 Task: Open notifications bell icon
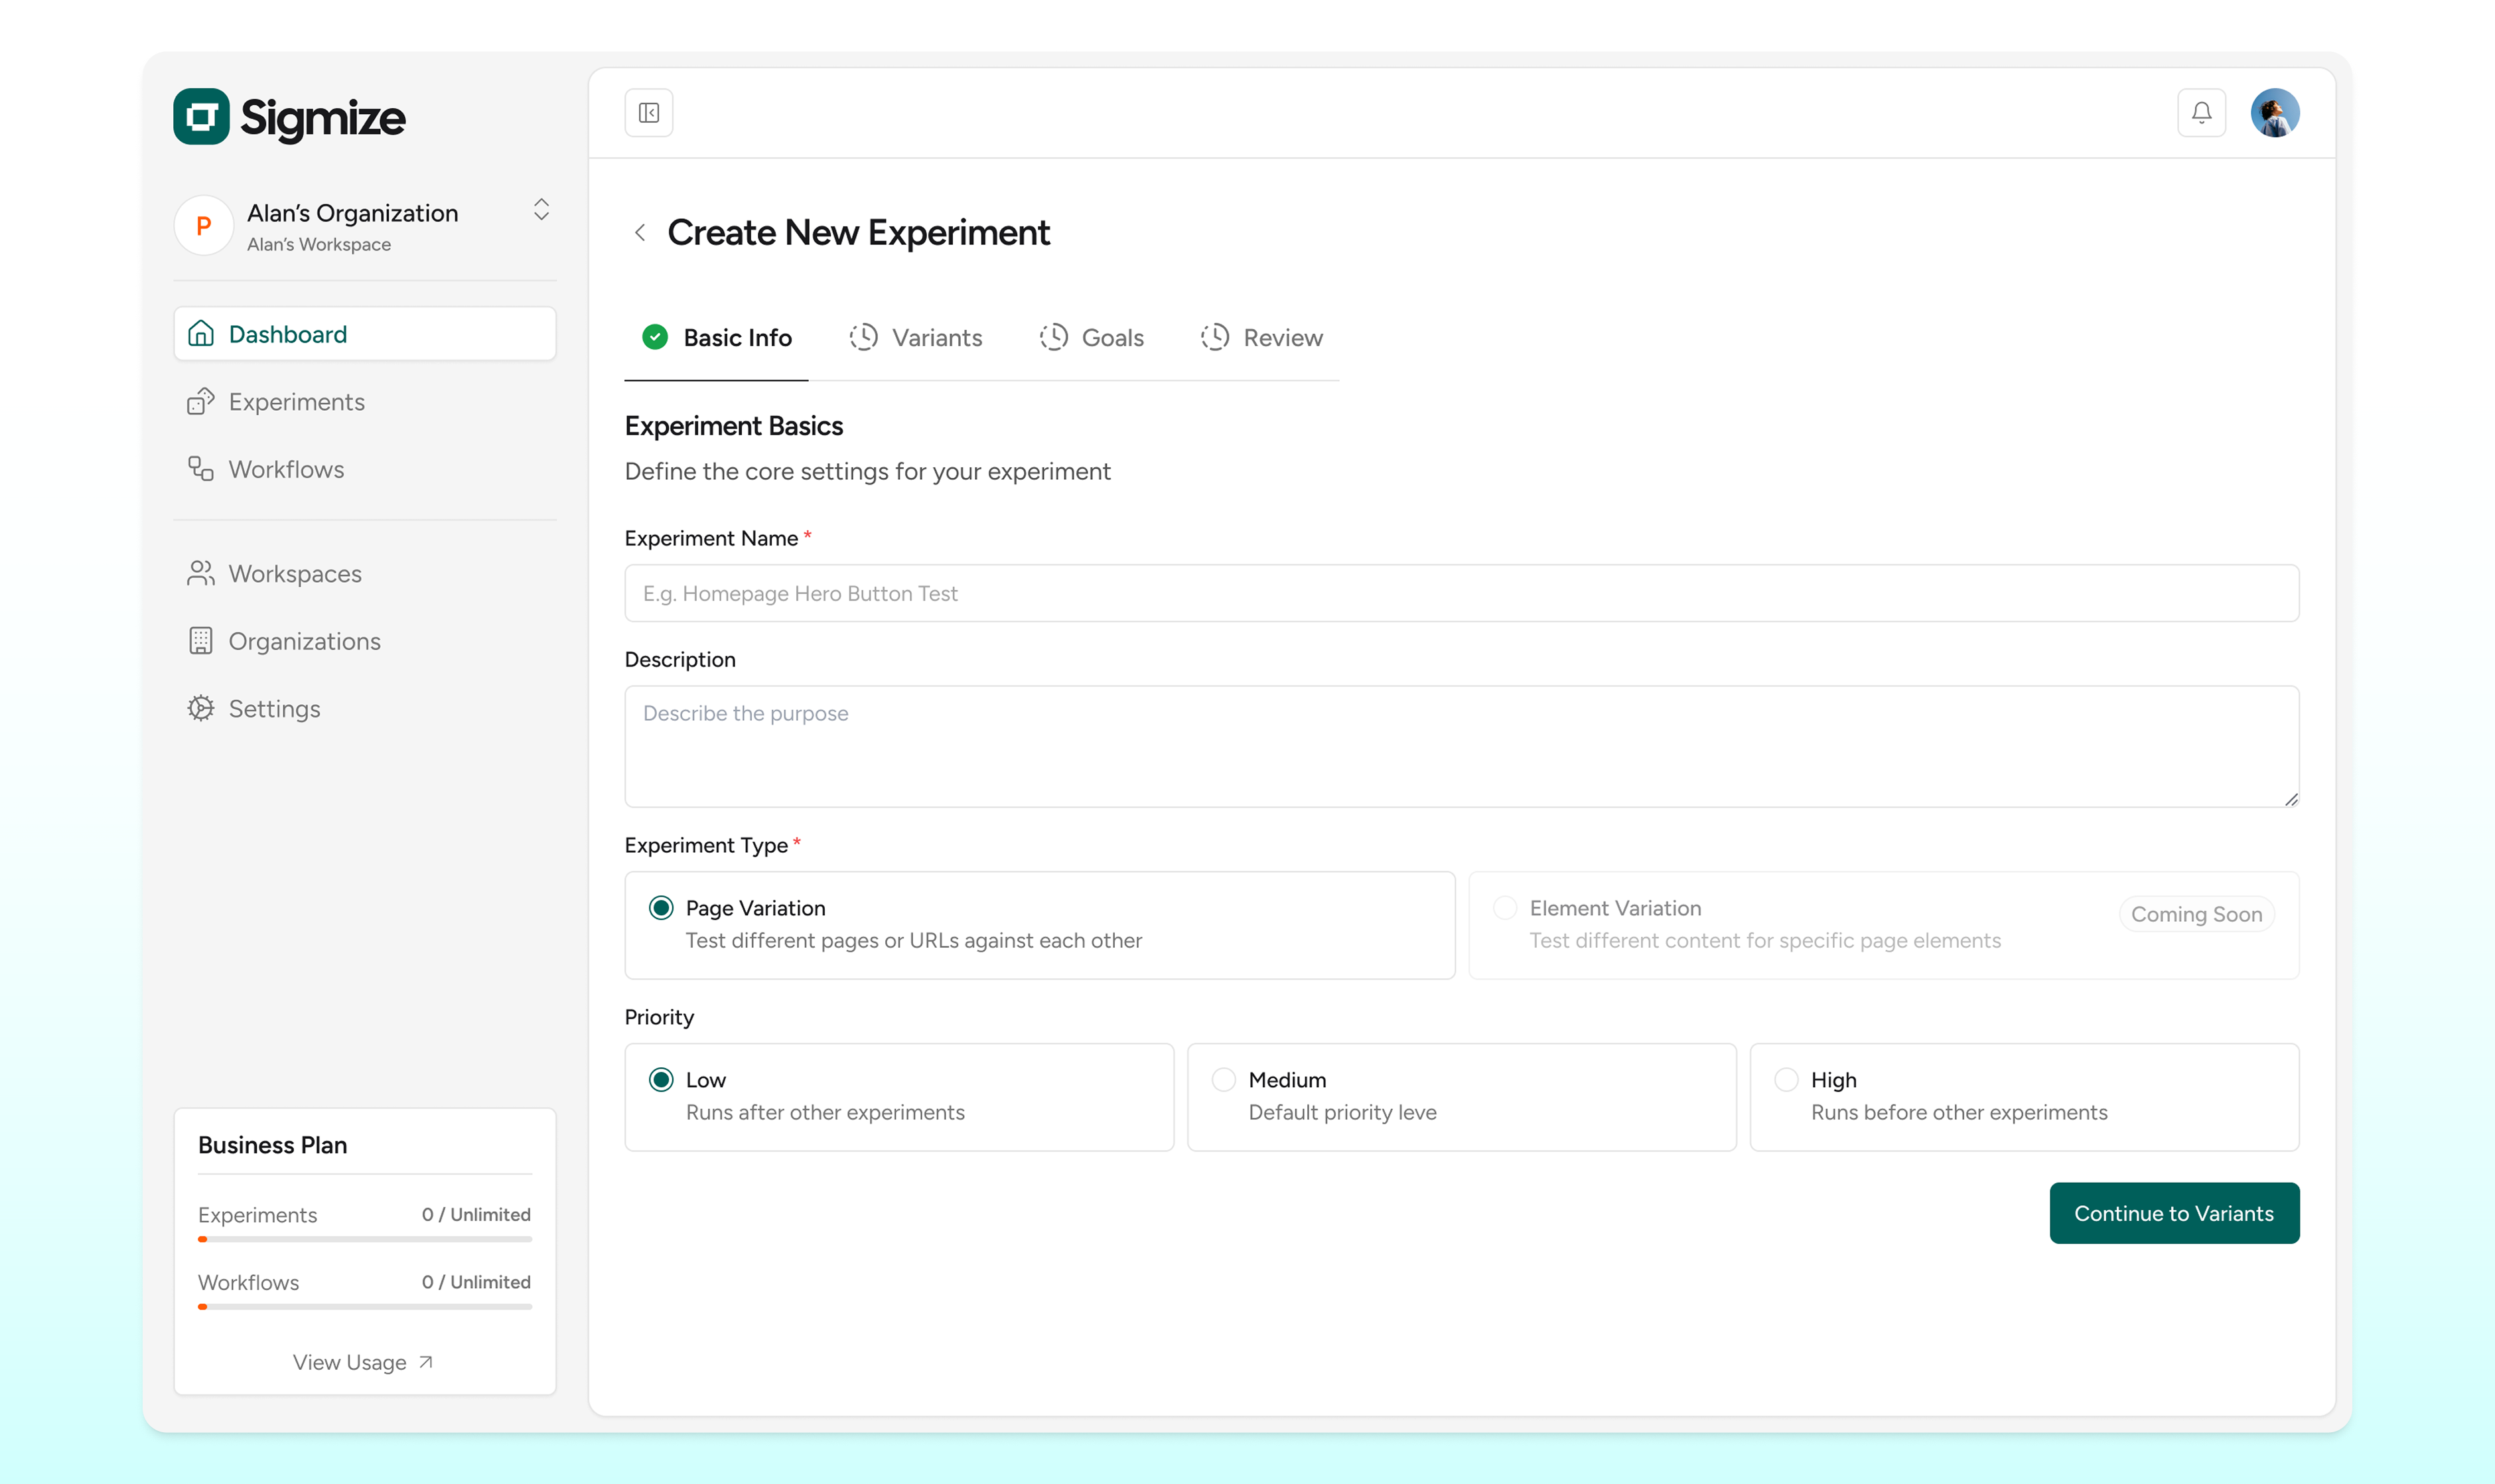[2201, 113]
